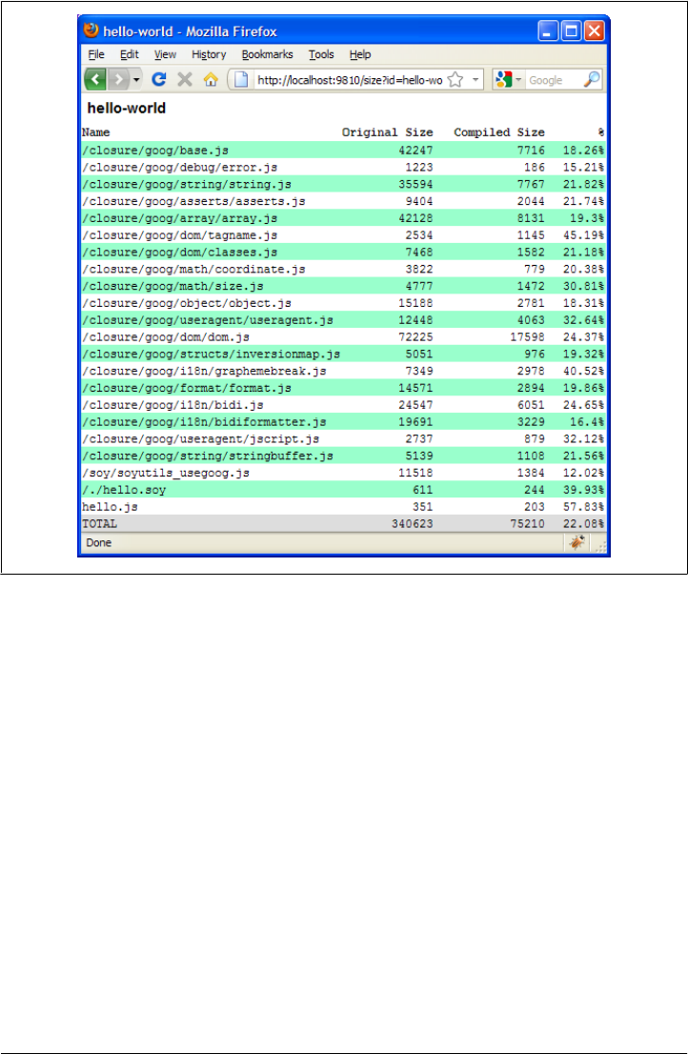Click total original size 340623
Screen dimensions: 688x1054
pyautogui.click(x=413, y=523)
